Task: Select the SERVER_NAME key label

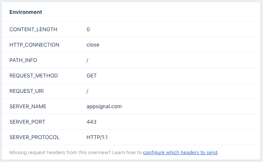Action: pos(28,106)
